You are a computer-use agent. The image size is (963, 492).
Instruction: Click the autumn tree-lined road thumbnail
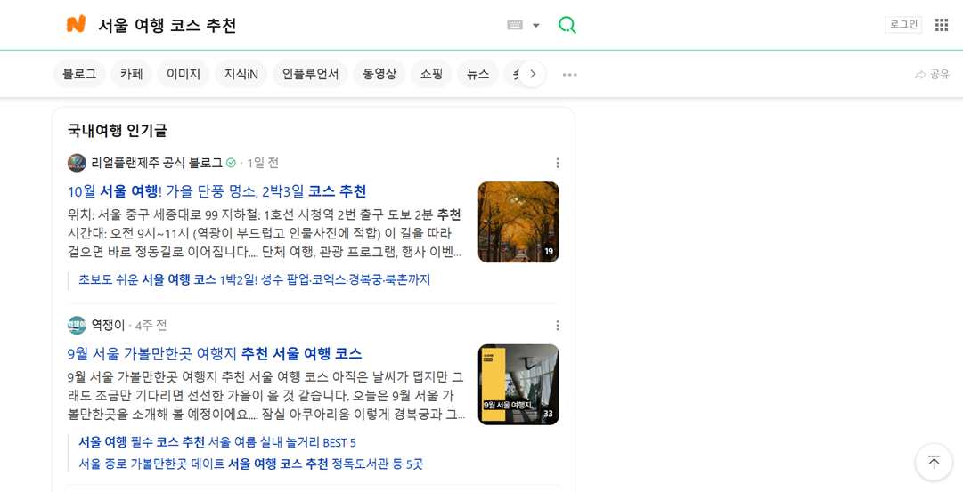[518, 222]
